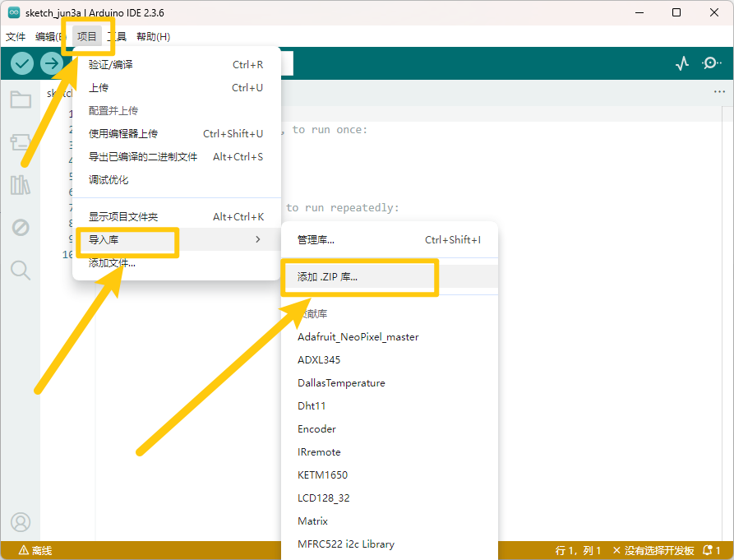Select MFRC522 i2c Library entry

click(389, 544)
